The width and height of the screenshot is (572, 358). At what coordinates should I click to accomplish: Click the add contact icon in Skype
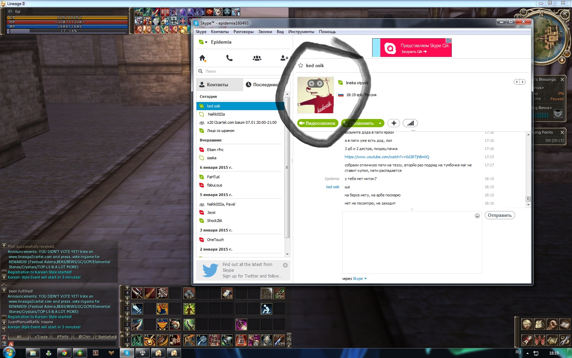click(284, 58)
